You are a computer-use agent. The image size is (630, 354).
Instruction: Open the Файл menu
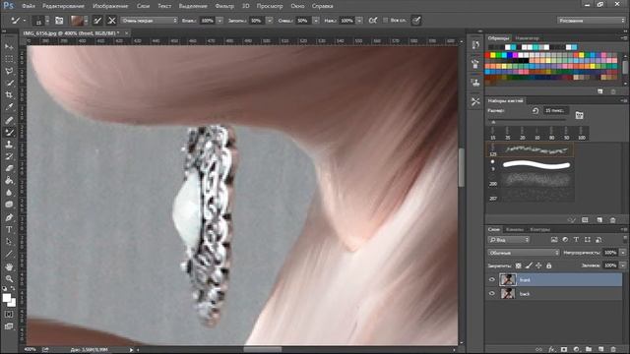pyautogui.click(x=29, y=6)
